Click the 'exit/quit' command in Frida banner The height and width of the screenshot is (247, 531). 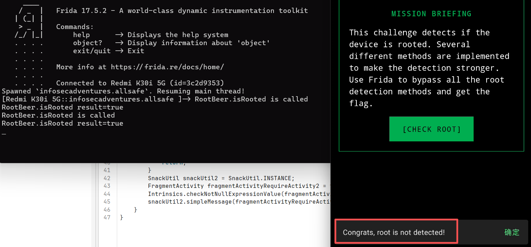92,51
